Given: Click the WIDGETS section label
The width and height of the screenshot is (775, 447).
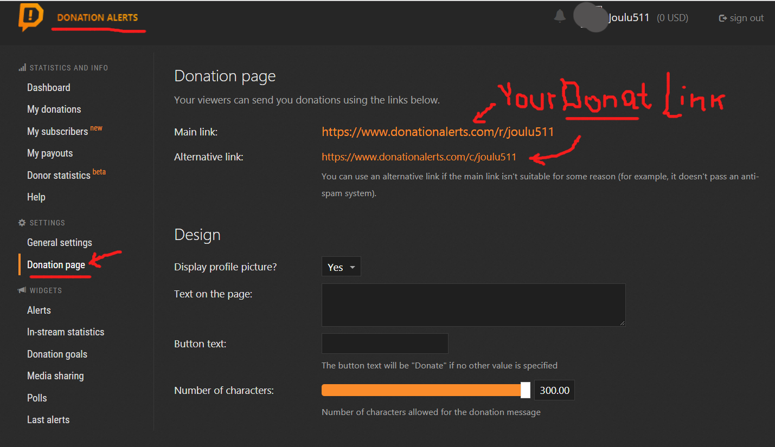Looking at the screenshot, I should (46, 290).
